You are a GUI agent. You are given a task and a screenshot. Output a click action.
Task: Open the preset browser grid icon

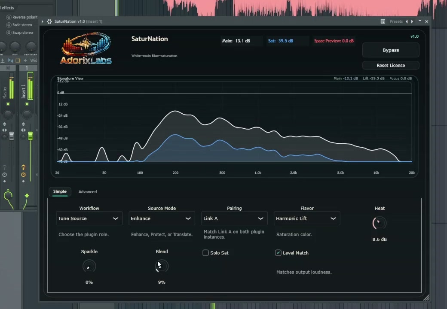point(383,21)
